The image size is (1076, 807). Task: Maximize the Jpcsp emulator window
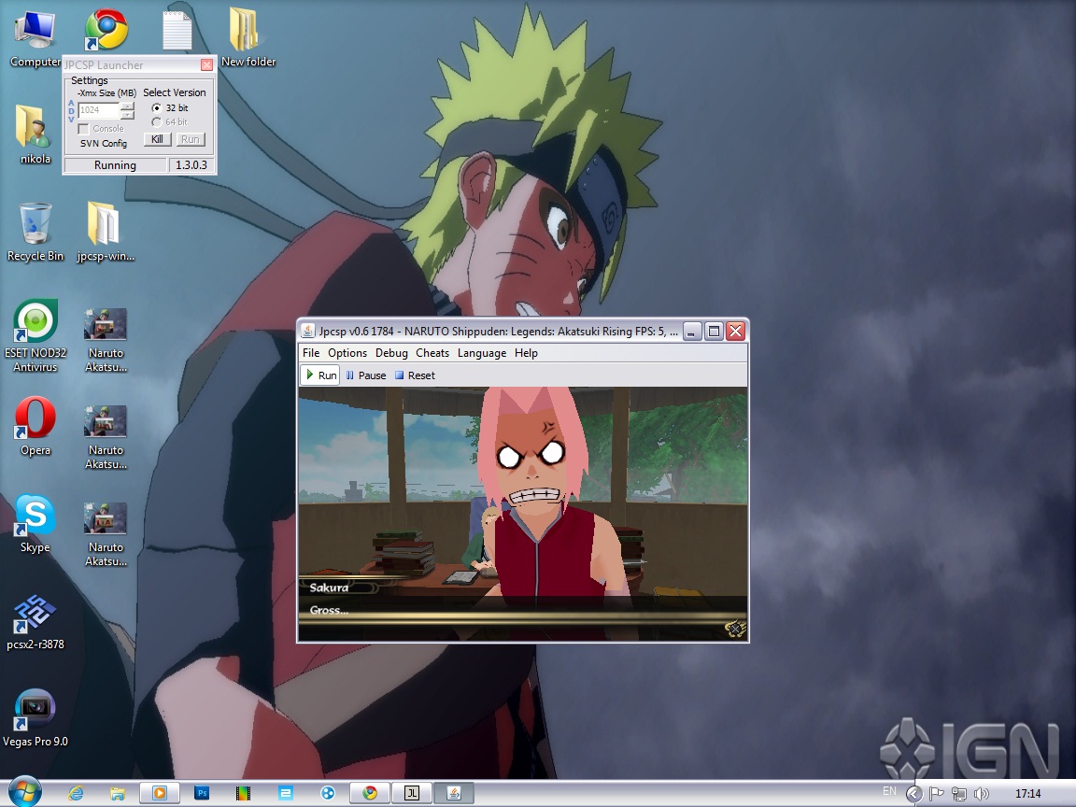pyautogui.click(x=714, y=332)
